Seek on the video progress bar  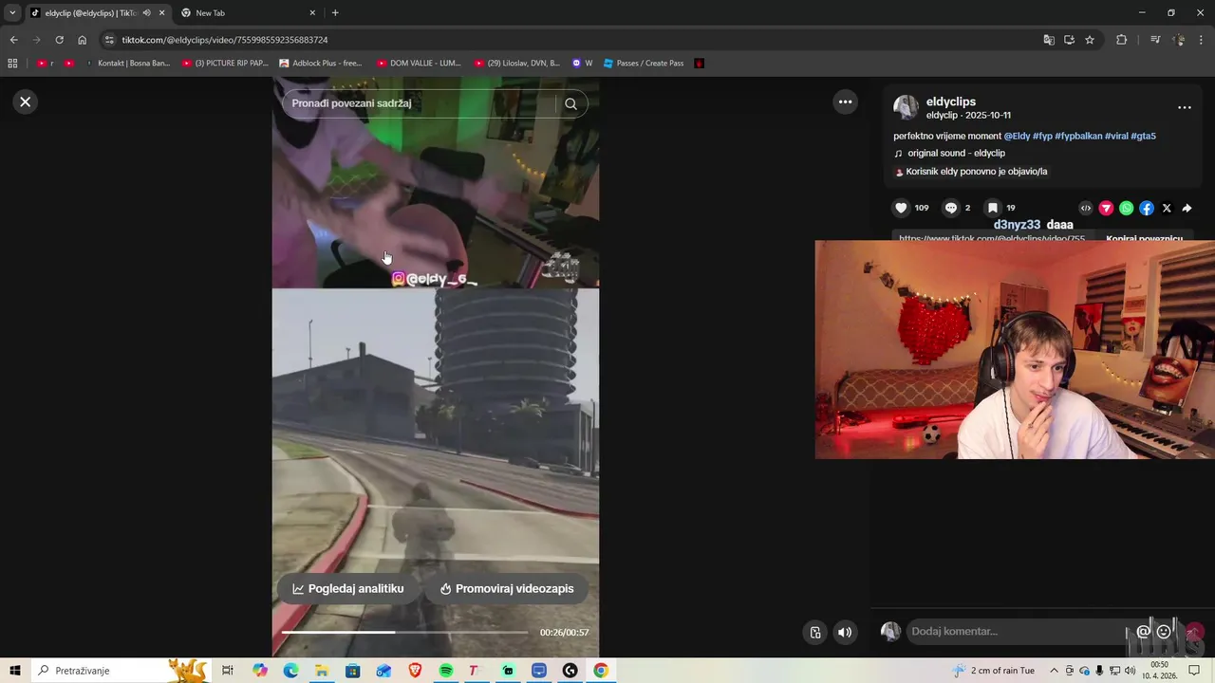pyautogui.click(x=405, y=632)
